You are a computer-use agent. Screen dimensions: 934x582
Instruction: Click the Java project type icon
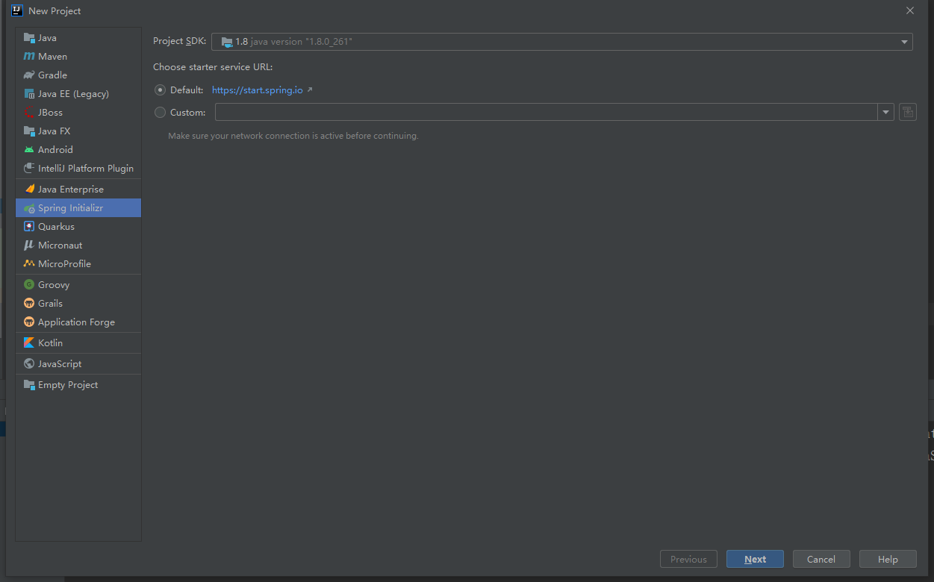pos(29,38)
